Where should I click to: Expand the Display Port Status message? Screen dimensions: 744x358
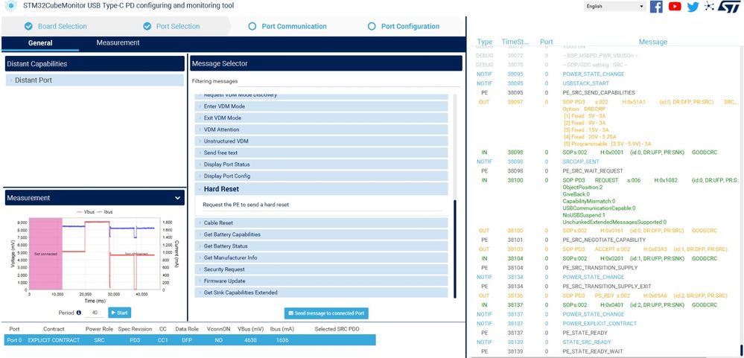(x=321, y=164)
